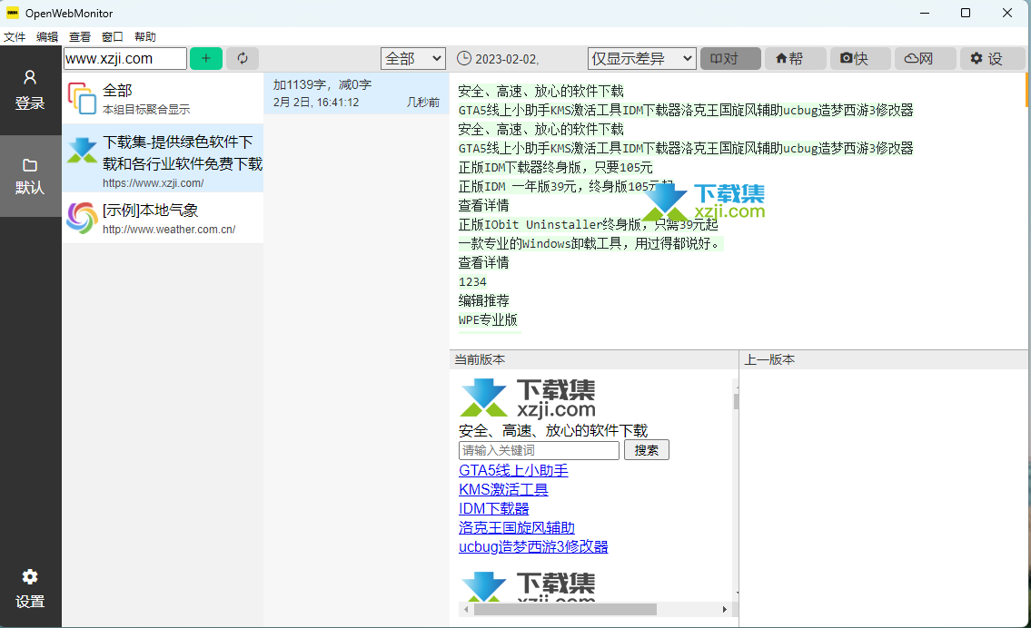This screenshot has height=628, width=1031.
Task: Open the 窗口 menu
Action: 113,37
